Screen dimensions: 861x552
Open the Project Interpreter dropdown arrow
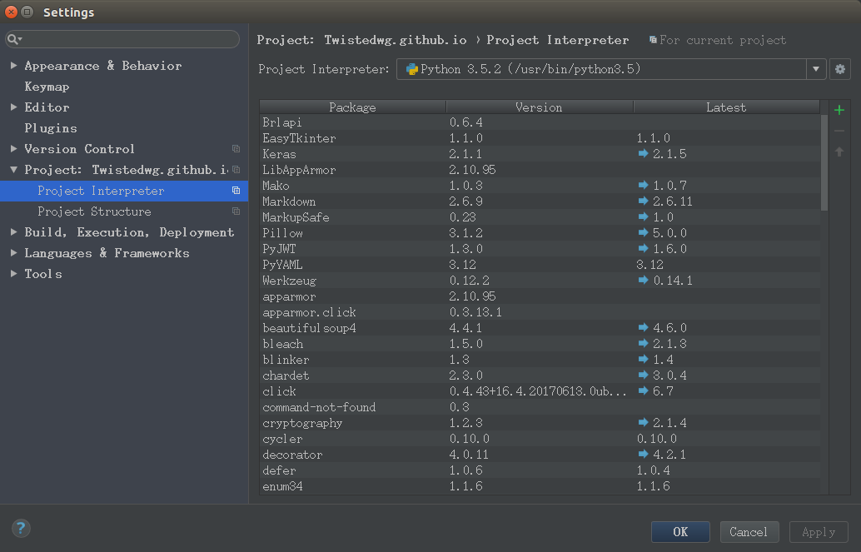tap(816, 69)
